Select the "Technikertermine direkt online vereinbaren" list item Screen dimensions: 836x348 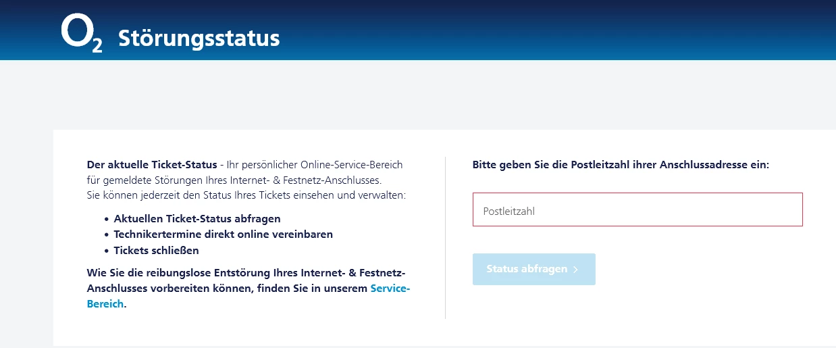(223, 234)
